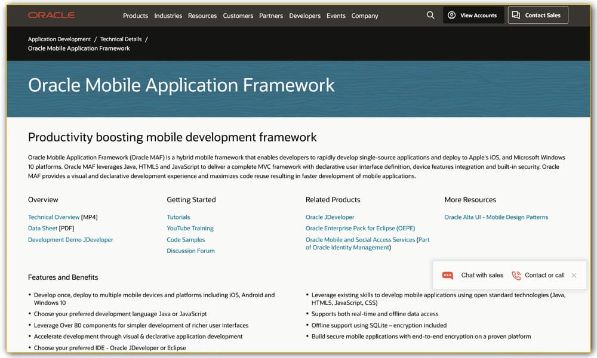Open the Company menu

click(x=365, y=16)
